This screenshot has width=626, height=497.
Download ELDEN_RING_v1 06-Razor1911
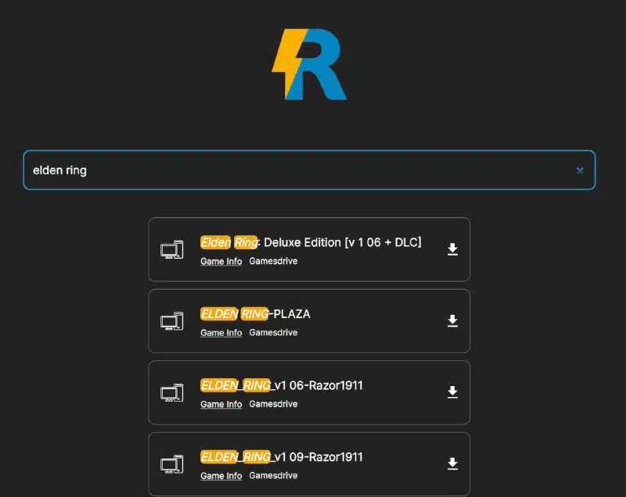(x=452, y=392)
